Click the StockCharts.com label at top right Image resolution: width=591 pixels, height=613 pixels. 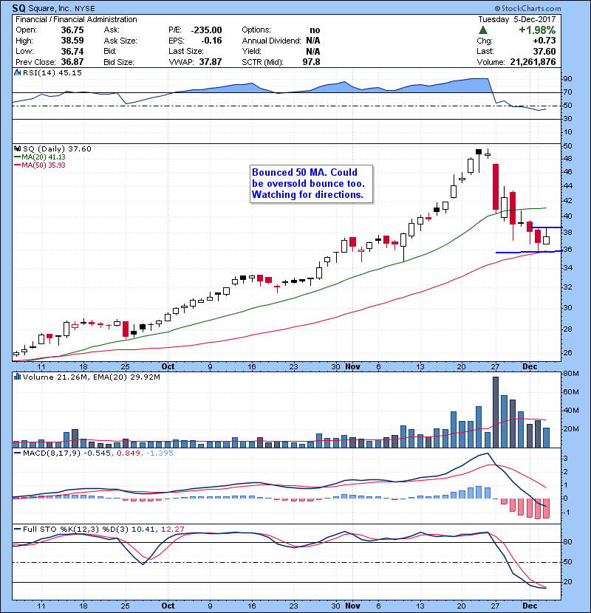527,8
